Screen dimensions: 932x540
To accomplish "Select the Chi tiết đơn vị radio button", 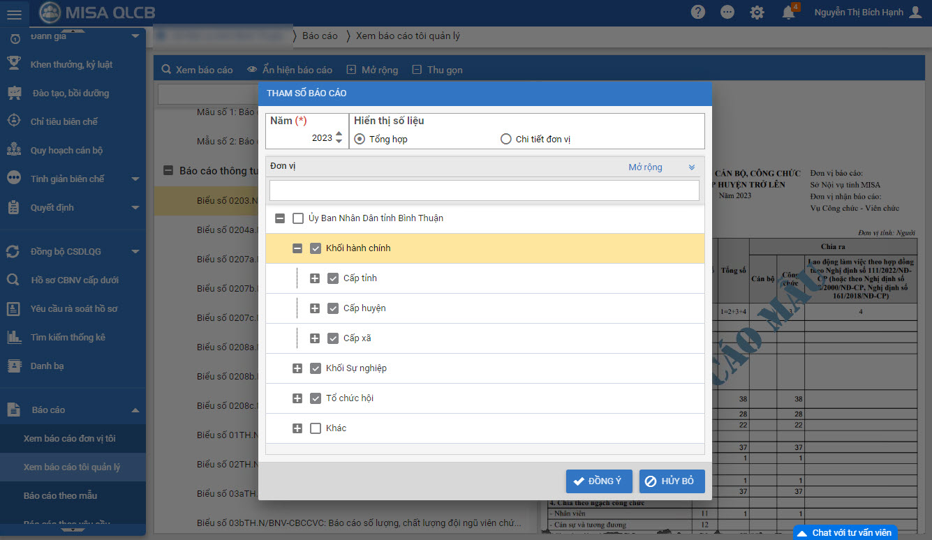I will 506,139.
